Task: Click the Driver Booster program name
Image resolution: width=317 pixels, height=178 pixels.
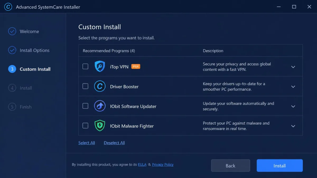Action: point(124,86)
